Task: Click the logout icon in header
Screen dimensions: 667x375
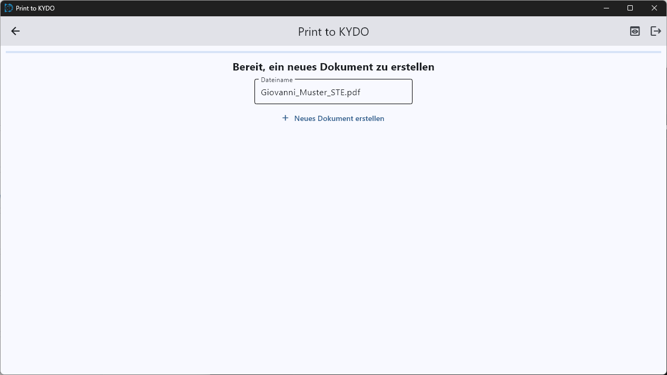Action: (x=655, y=31)
